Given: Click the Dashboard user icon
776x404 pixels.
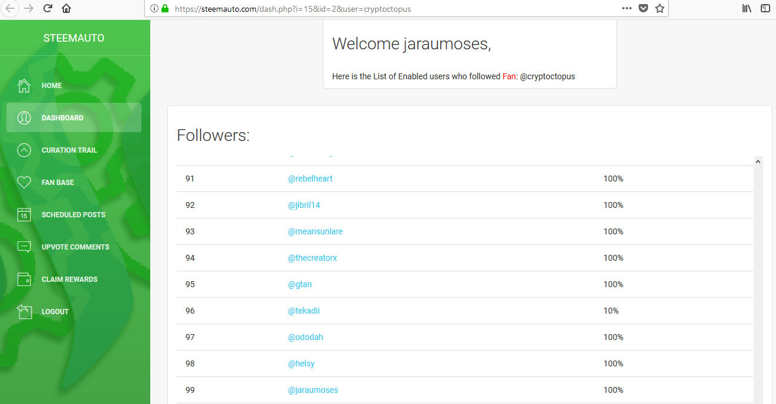Looking at the screenshot, I should [x=24, y=118].
